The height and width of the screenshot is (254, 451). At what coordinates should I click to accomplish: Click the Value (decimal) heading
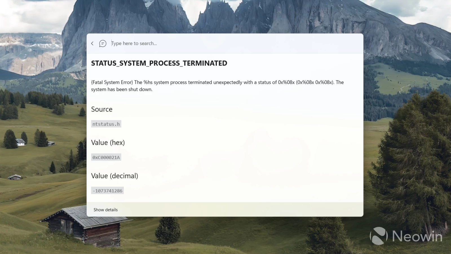pyautogui.click(x=115, y=176)
